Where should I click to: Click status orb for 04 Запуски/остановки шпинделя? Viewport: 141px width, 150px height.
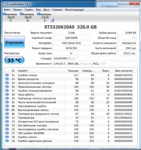pyautogui.click(x=7, y=83)
